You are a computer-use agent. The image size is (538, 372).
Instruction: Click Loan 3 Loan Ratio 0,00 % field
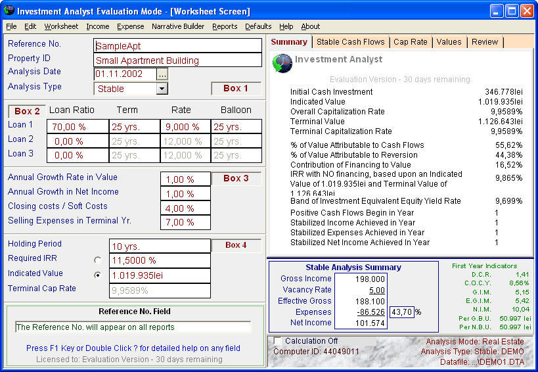pyautogui.click(x=78, y=155)
